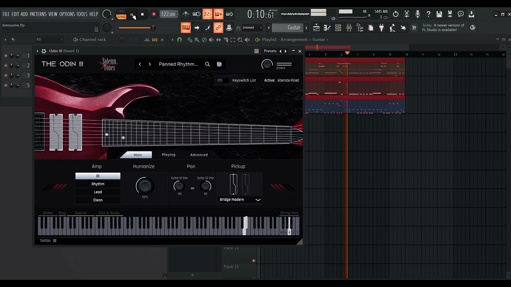Open the help question mark

point(428,14)
